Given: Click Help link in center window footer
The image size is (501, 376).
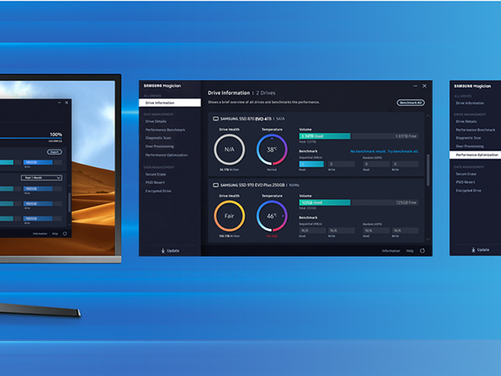Looking at the screenshot, I should tap(410, 251).
